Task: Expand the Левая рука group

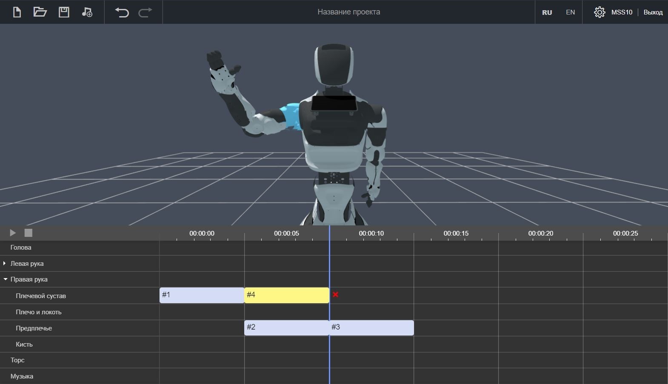Action: 5,264
